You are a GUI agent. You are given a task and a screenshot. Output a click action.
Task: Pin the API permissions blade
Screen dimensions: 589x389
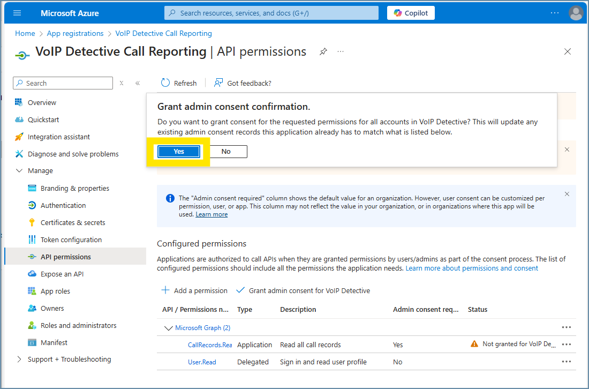(x=323, y=51)
